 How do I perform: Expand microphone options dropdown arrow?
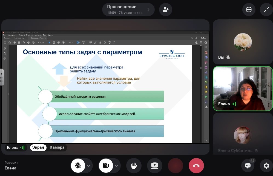[88, 166]
